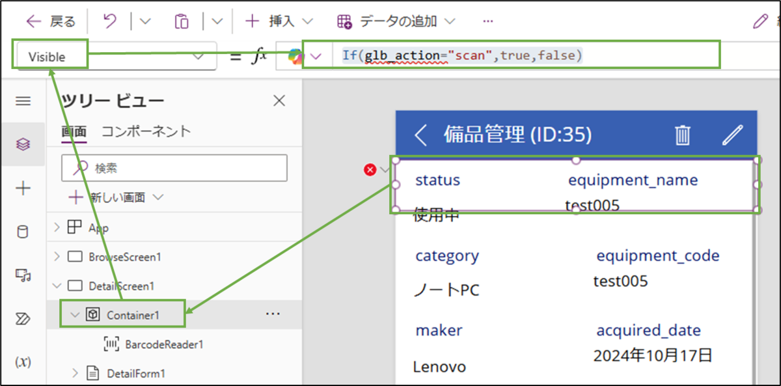Switch to the コンポーネント tab
The image size is (781, 386).
click(146, 131)
